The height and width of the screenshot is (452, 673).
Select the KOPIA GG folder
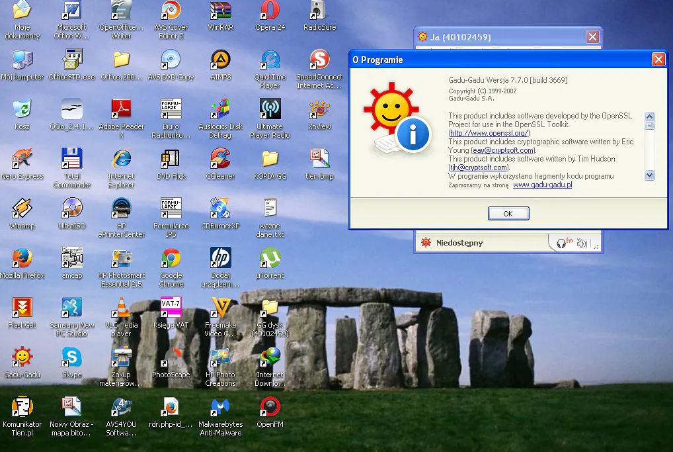pyautogui.click(x=270, y=165)
